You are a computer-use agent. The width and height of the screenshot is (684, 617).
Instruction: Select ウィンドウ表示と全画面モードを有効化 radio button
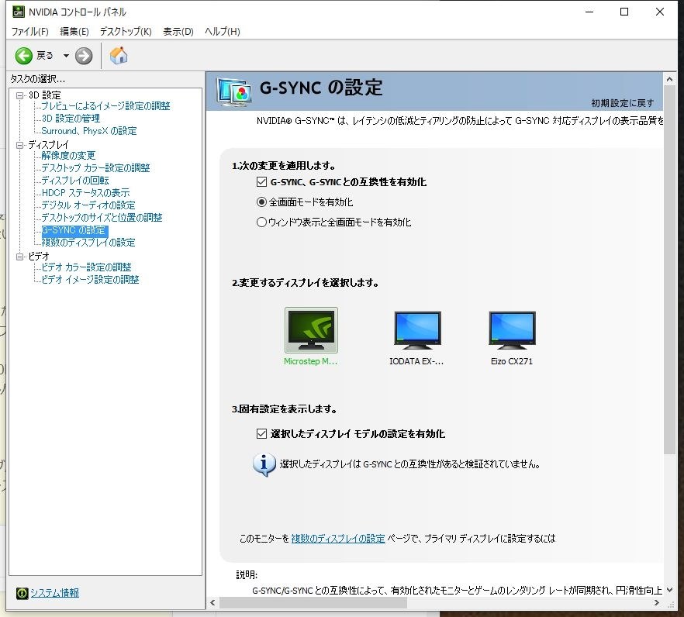(x=261, y=222)
